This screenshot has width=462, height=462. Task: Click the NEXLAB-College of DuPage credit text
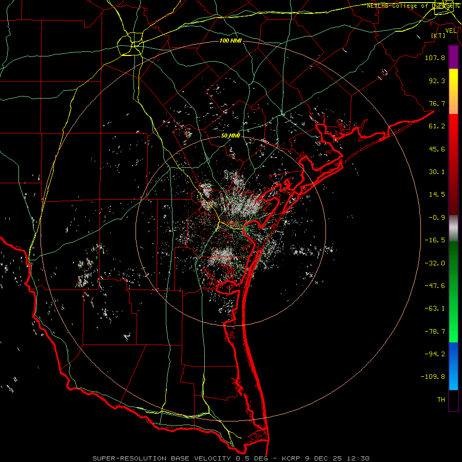click(413, 6)
